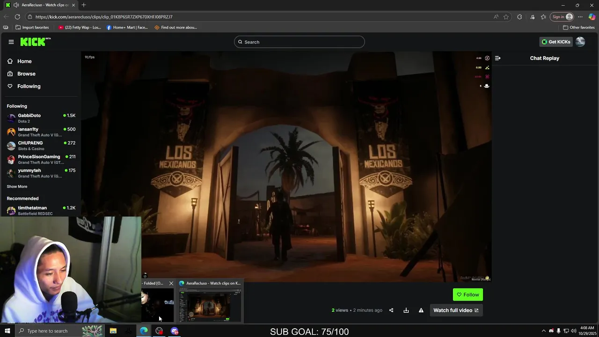Click the Windows taskbar search box
The width and height of the screenshot is (599, 337).
[60, 331]
